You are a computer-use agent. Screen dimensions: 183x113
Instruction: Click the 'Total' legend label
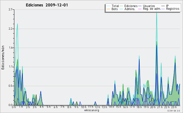coord(115,6)
